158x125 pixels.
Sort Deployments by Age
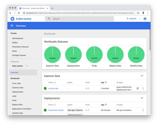(104, 105)
